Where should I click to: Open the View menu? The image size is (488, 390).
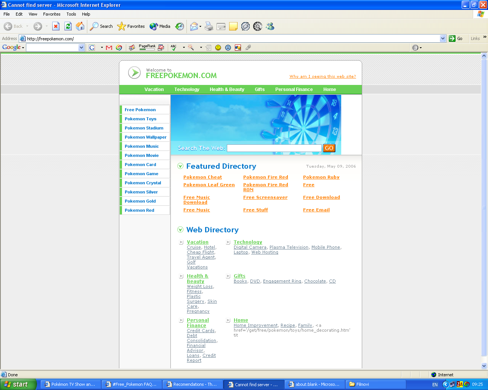point(33,14)
